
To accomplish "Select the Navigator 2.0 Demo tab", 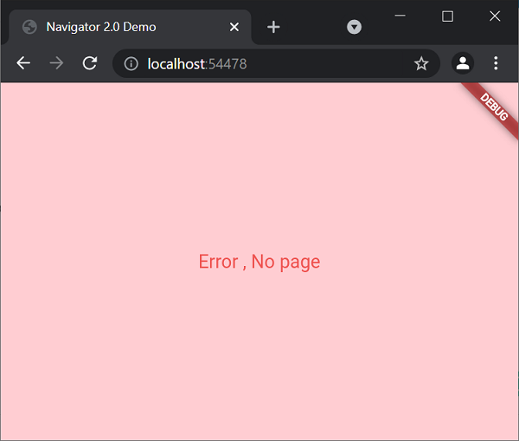I will 130,27.
